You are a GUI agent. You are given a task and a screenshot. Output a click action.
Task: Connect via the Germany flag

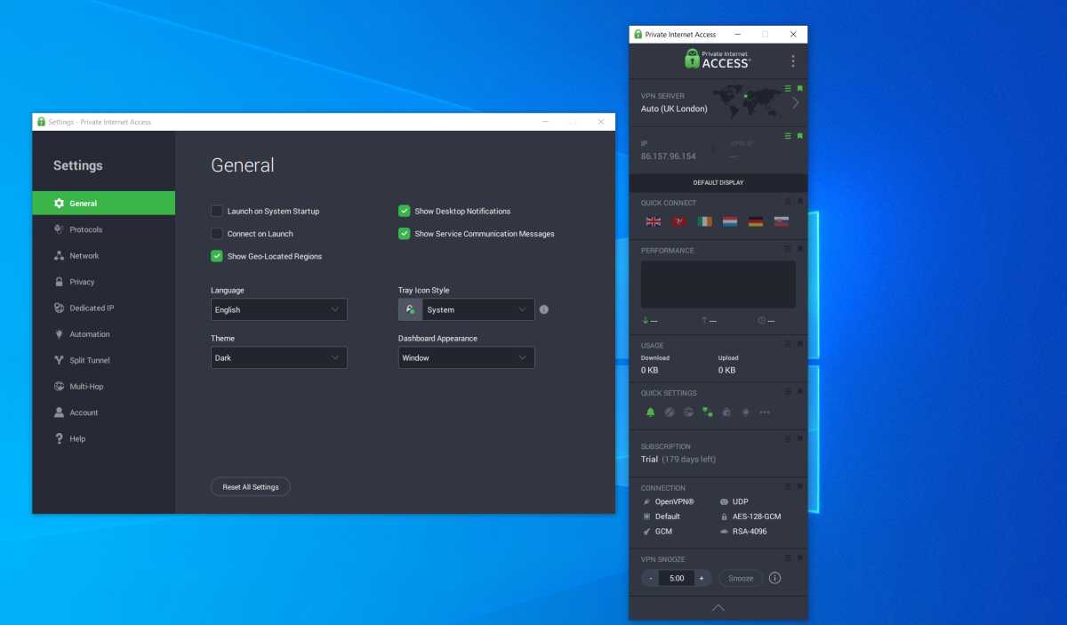tap(756, 221)
